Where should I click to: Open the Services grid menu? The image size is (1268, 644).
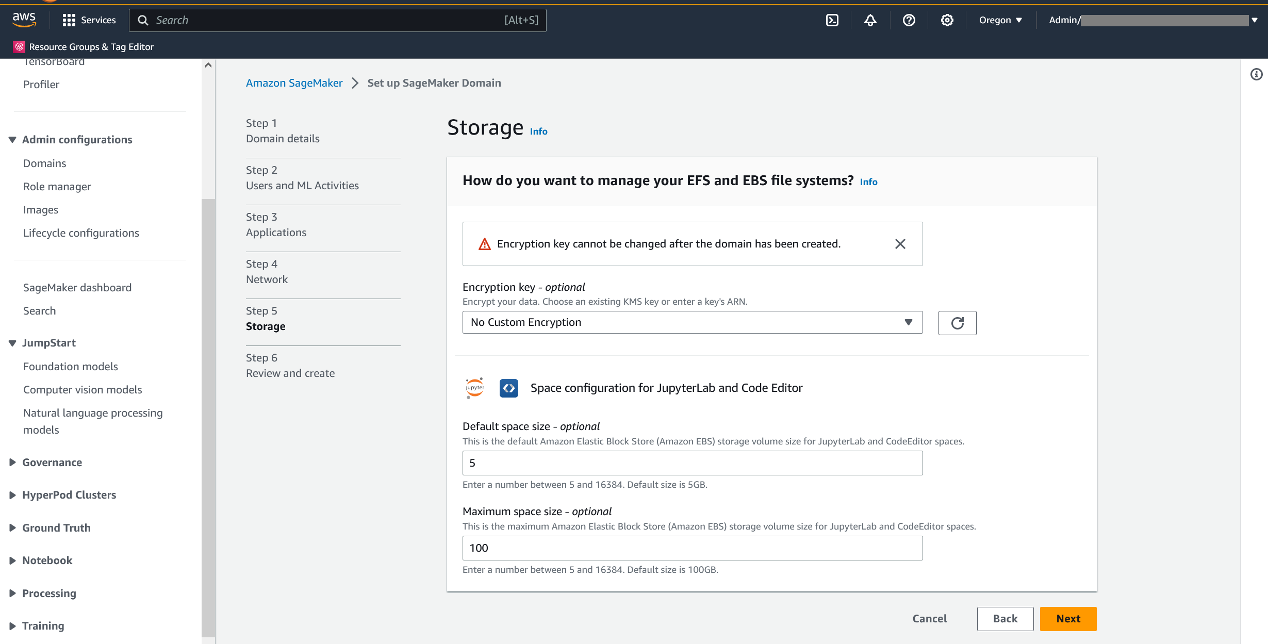click(x=89, y=20)
